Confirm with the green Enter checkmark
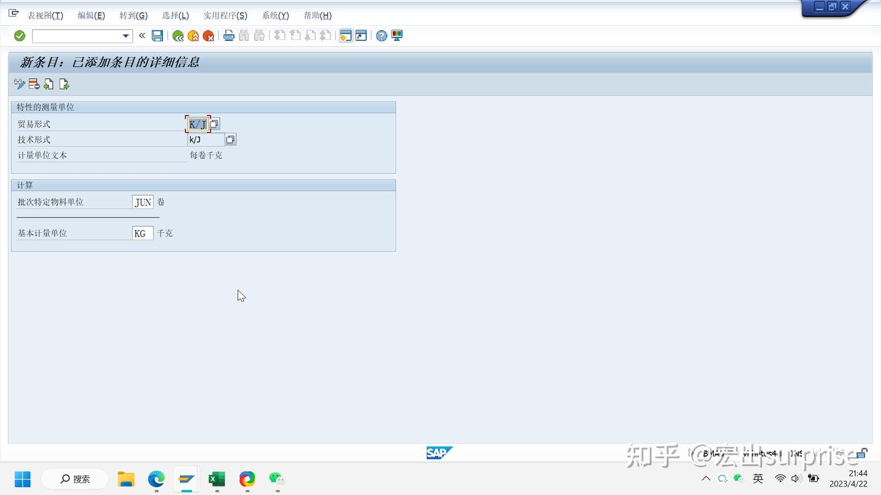881x495 pixels. pos(19,35)
